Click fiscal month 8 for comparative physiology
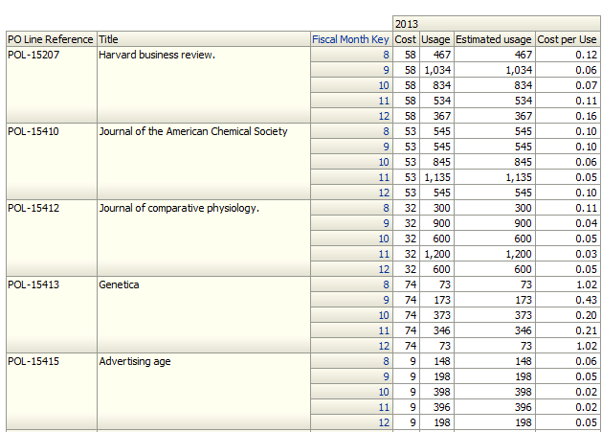The width and height of the screenshot is (602, 432). pos(351,208)
